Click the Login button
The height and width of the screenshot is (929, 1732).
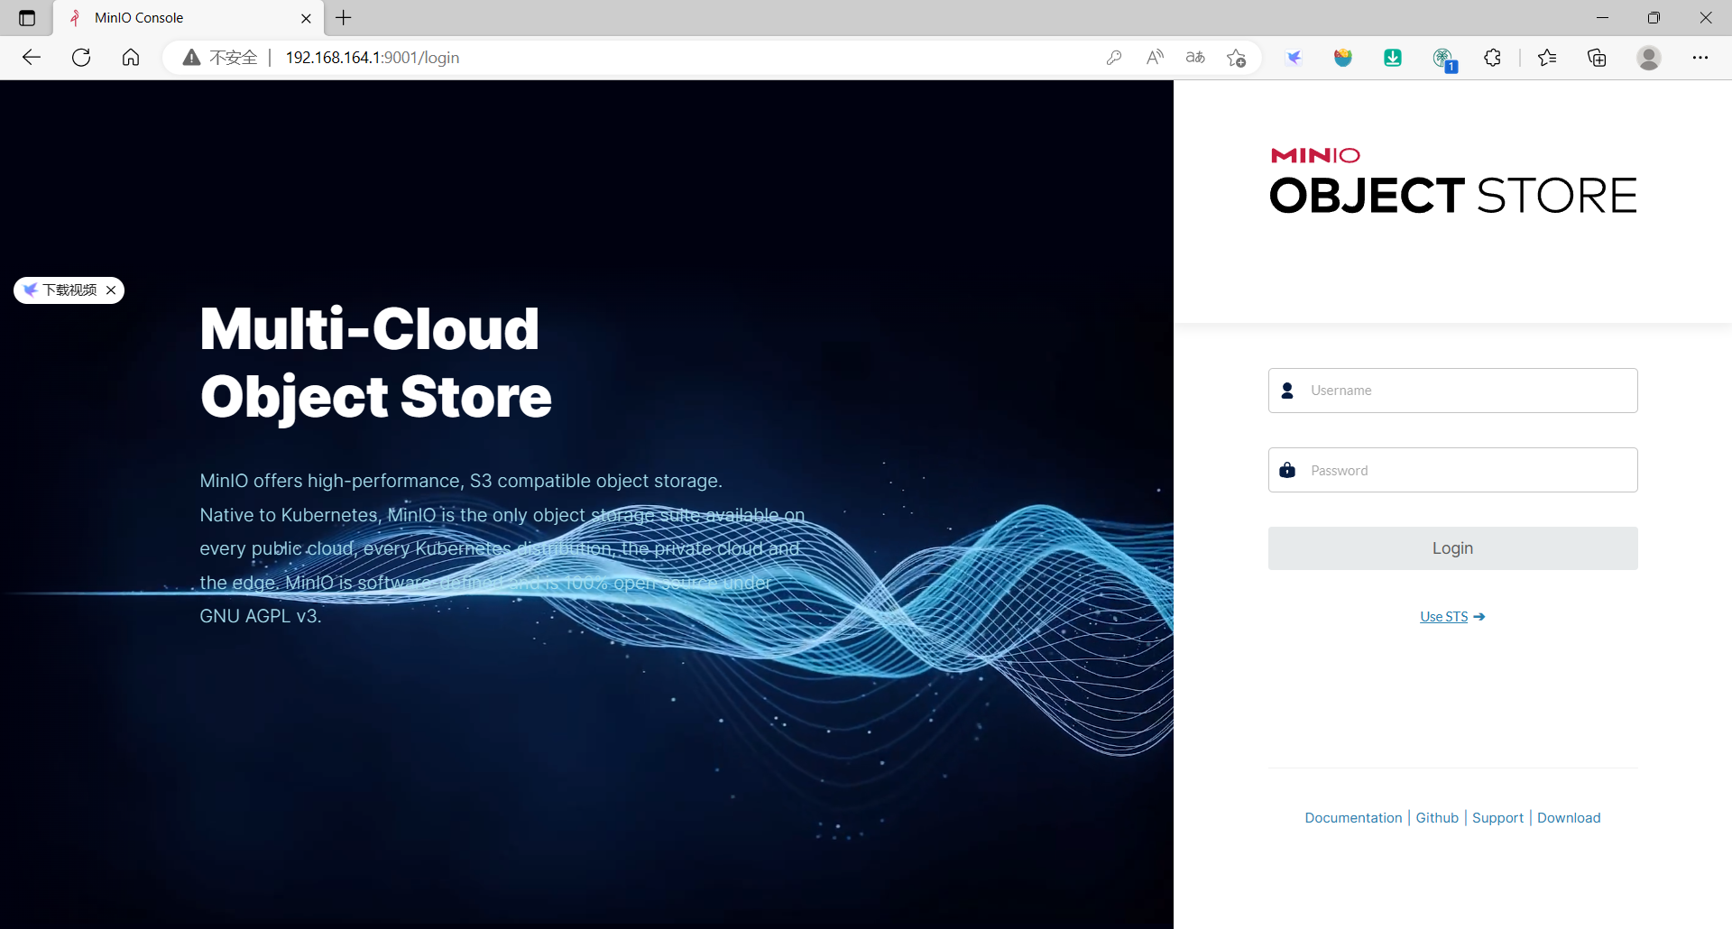click(1452, 548)
